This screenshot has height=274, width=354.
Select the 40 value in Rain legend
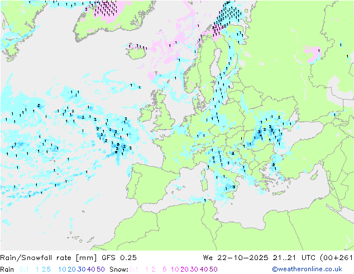click(x=91, y=270)
